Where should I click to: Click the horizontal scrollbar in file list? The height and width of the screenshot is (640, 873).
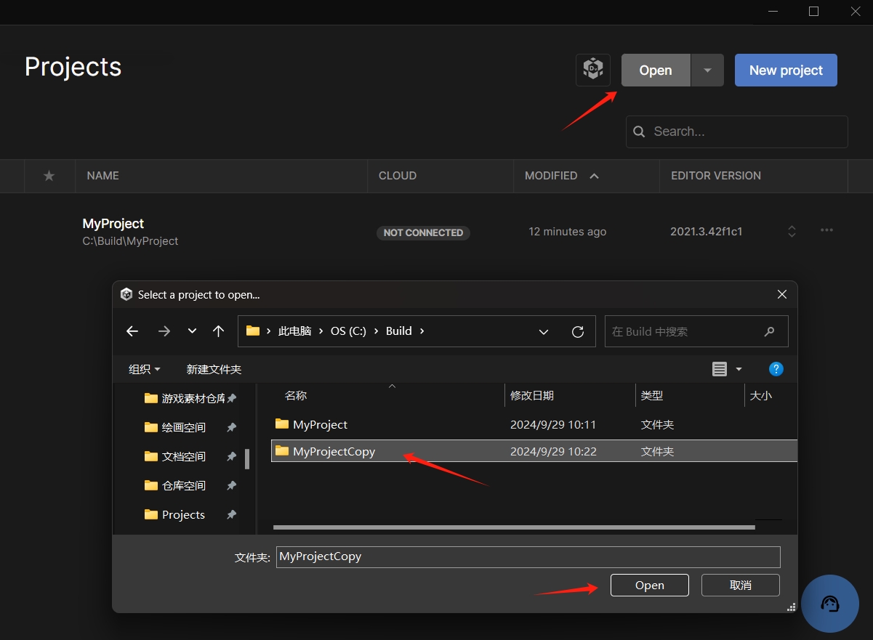click(512, 527)
